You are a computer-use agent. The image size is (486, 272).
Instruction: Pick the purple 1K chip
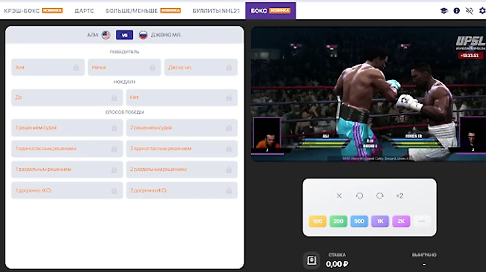click(380, 221)
